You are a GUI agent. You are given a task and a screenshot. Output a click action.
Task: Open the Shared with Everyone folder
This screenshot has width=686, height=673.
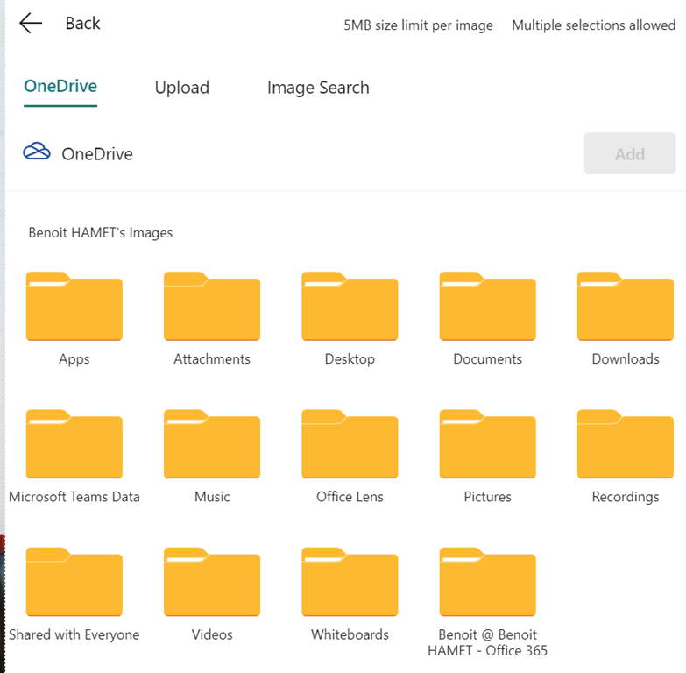pos(74,582)
